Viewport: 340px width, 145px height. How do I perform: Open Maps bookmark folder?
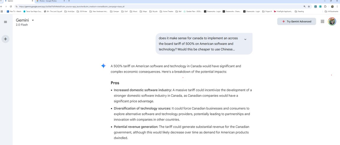coord(144,12)
